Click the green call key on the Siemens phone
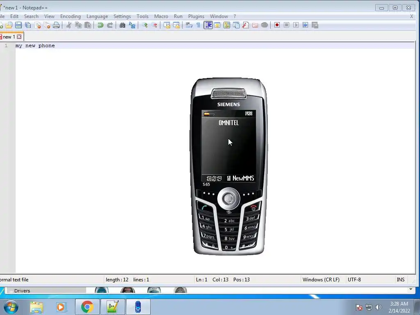The height and width of the screenshot is (315, 420). coord(204,207)
